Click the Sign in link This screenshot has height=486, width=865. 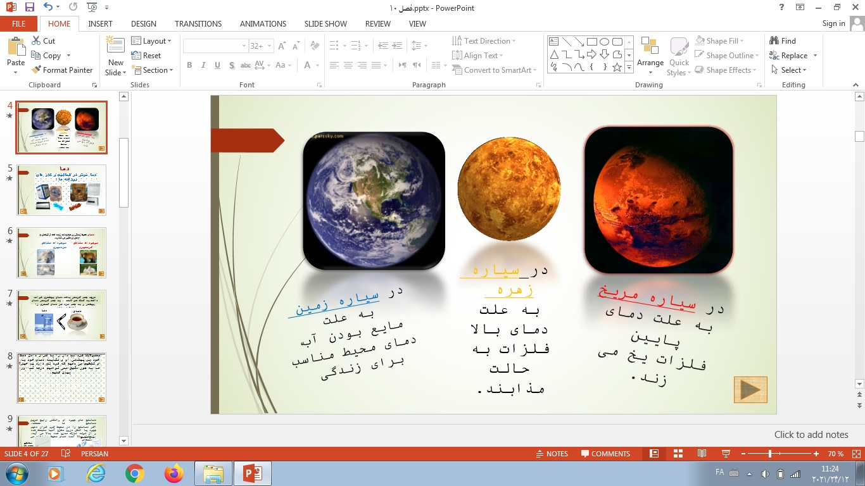pyautogui.click(x=833, y=23)
